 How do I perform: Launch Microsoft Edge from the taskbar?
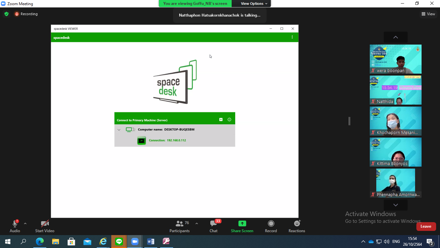[x=39, y=241]
